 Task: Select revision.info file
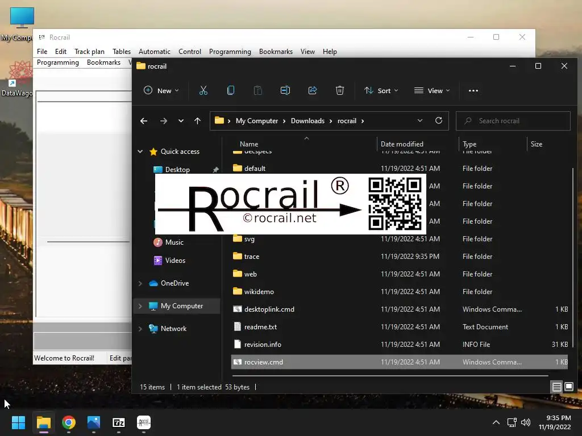pos(399,345)
